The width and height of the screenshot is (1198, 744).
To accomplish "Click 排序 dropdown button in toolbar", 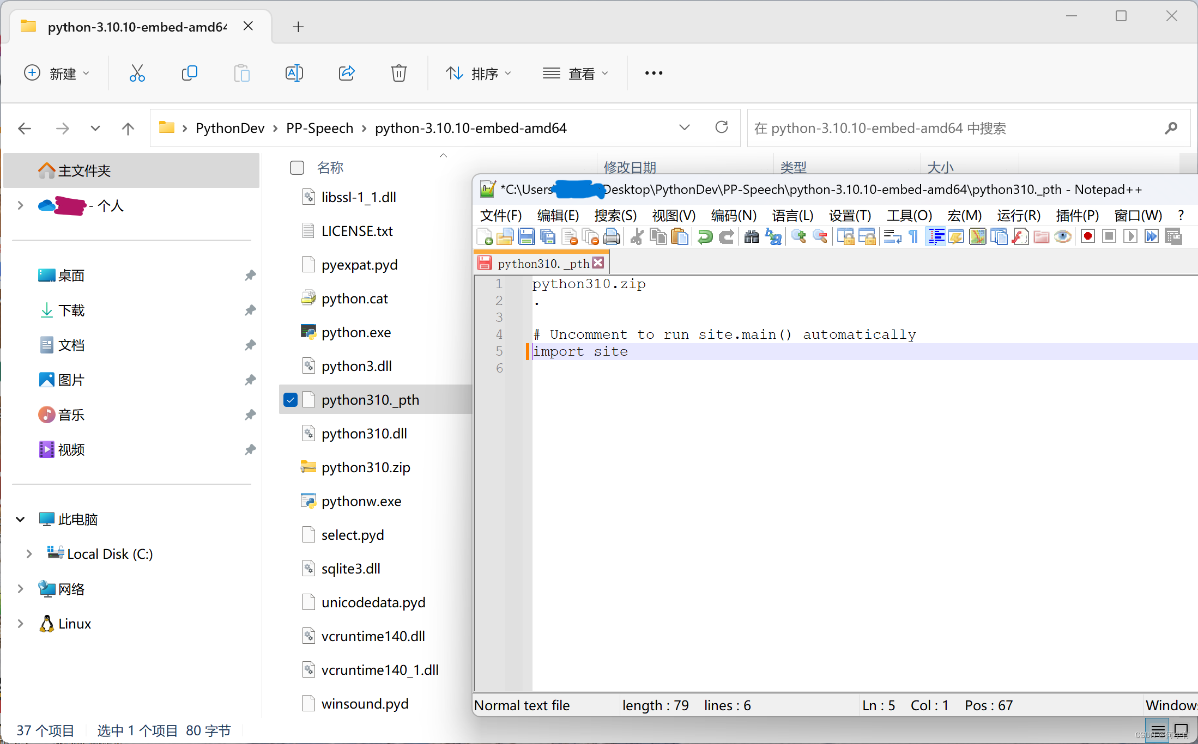I will [477, 74].
